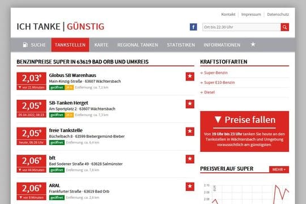Open REGIONAL TANKEN menu item
Image resolution: width=306 pixels, height=204 pixels.
pos(138,45)
